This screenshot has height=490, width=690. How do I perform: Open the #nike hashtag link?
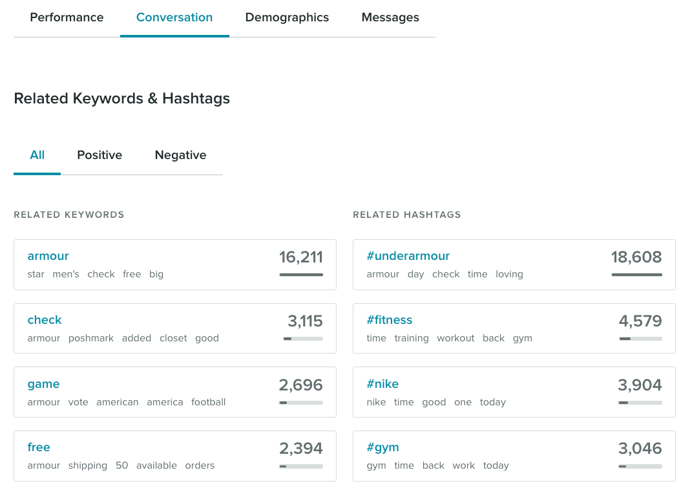tap(382, 384)
